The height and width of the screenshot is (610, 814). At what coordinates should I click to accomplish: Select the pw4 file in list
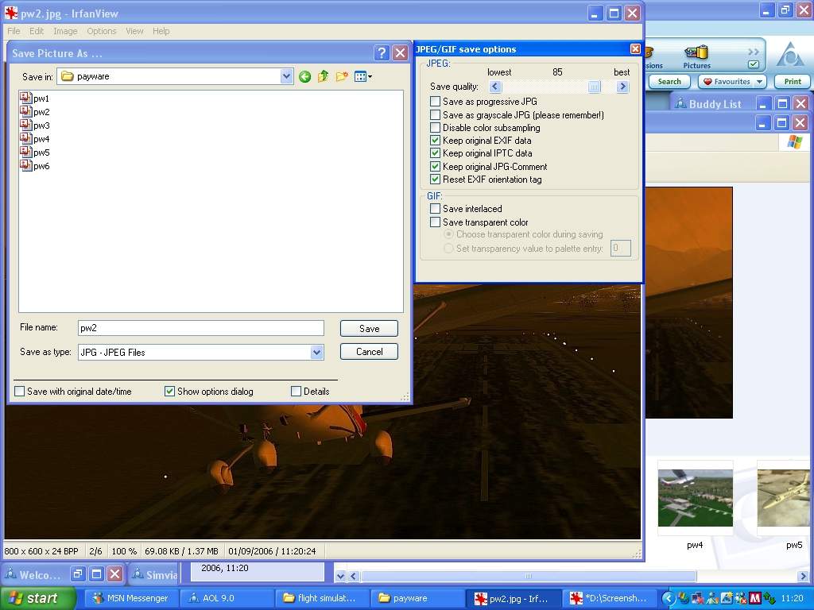point(41,139)
